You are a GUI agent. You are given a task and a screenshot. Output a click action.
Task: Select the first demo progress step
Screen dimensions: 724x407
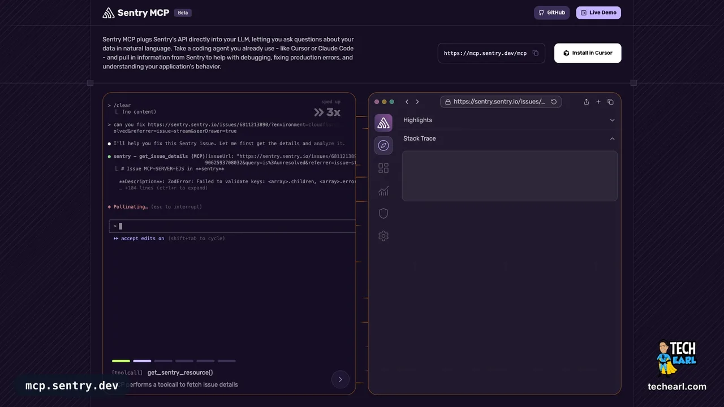click(x=121, y=361)
